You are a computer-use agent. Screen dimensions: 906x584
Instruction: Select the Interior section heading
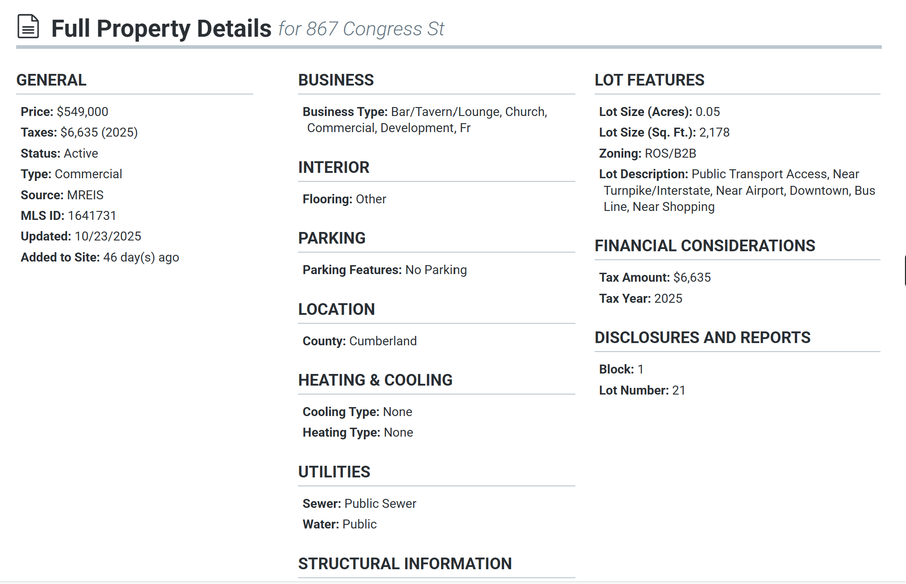tap(334, 167)
